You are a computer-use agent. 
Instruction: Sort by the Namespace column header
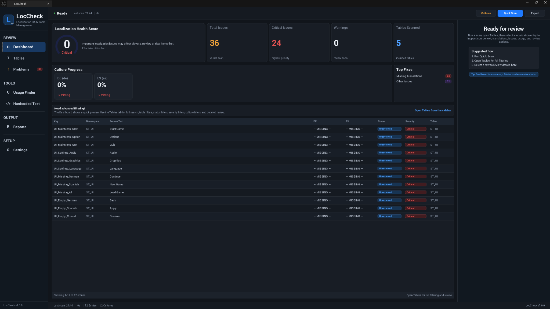93,122
